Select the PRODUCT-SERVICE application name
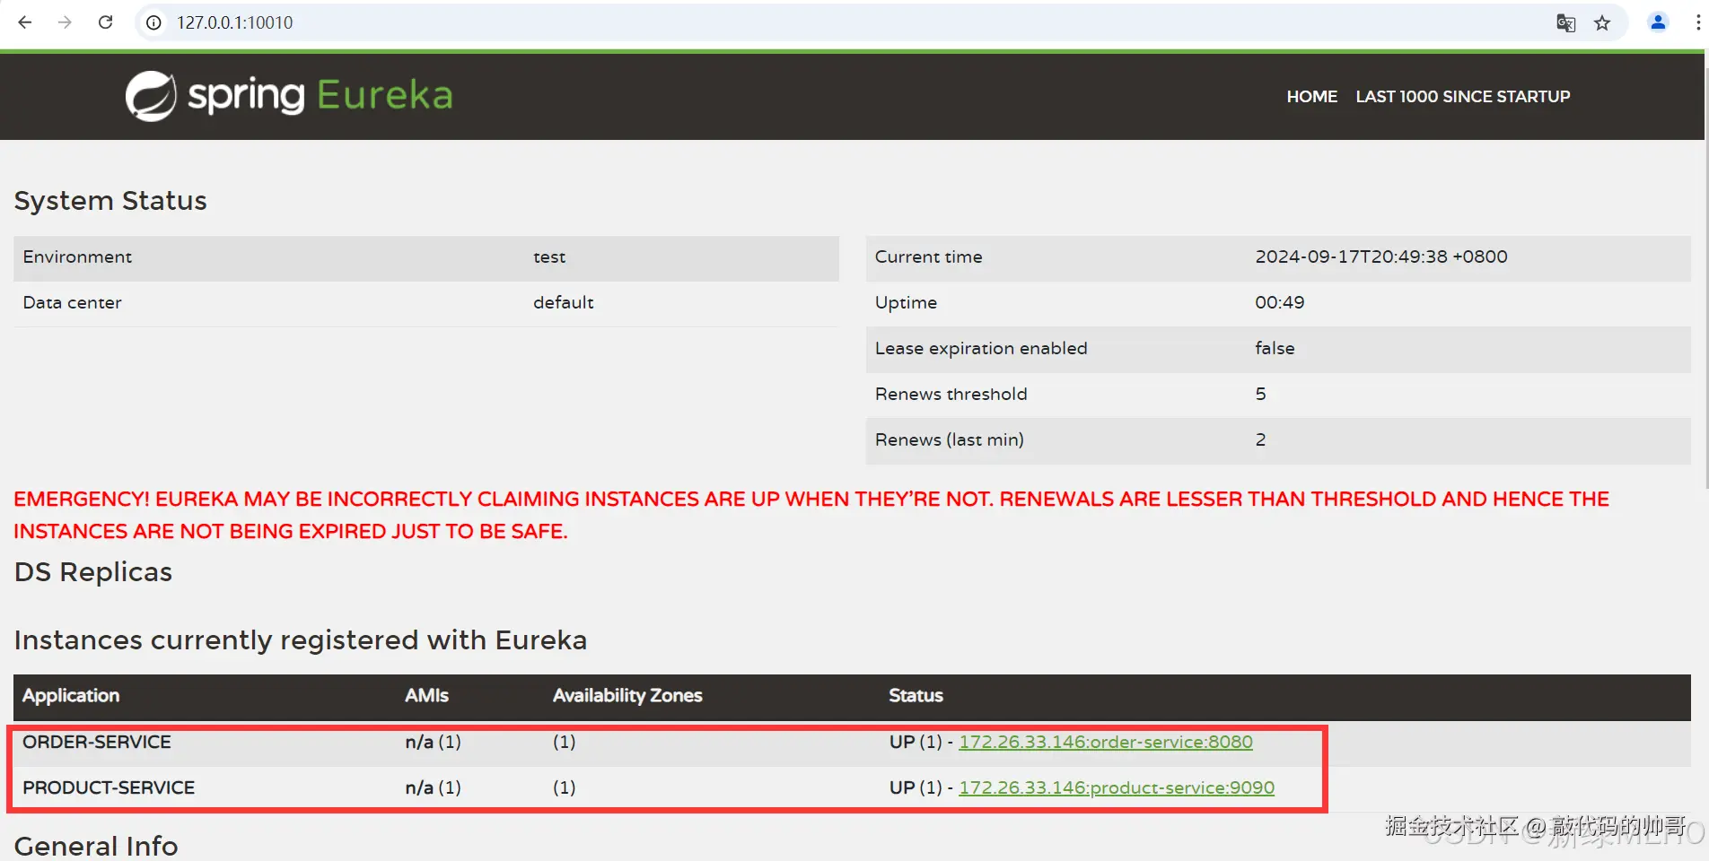 109,787
